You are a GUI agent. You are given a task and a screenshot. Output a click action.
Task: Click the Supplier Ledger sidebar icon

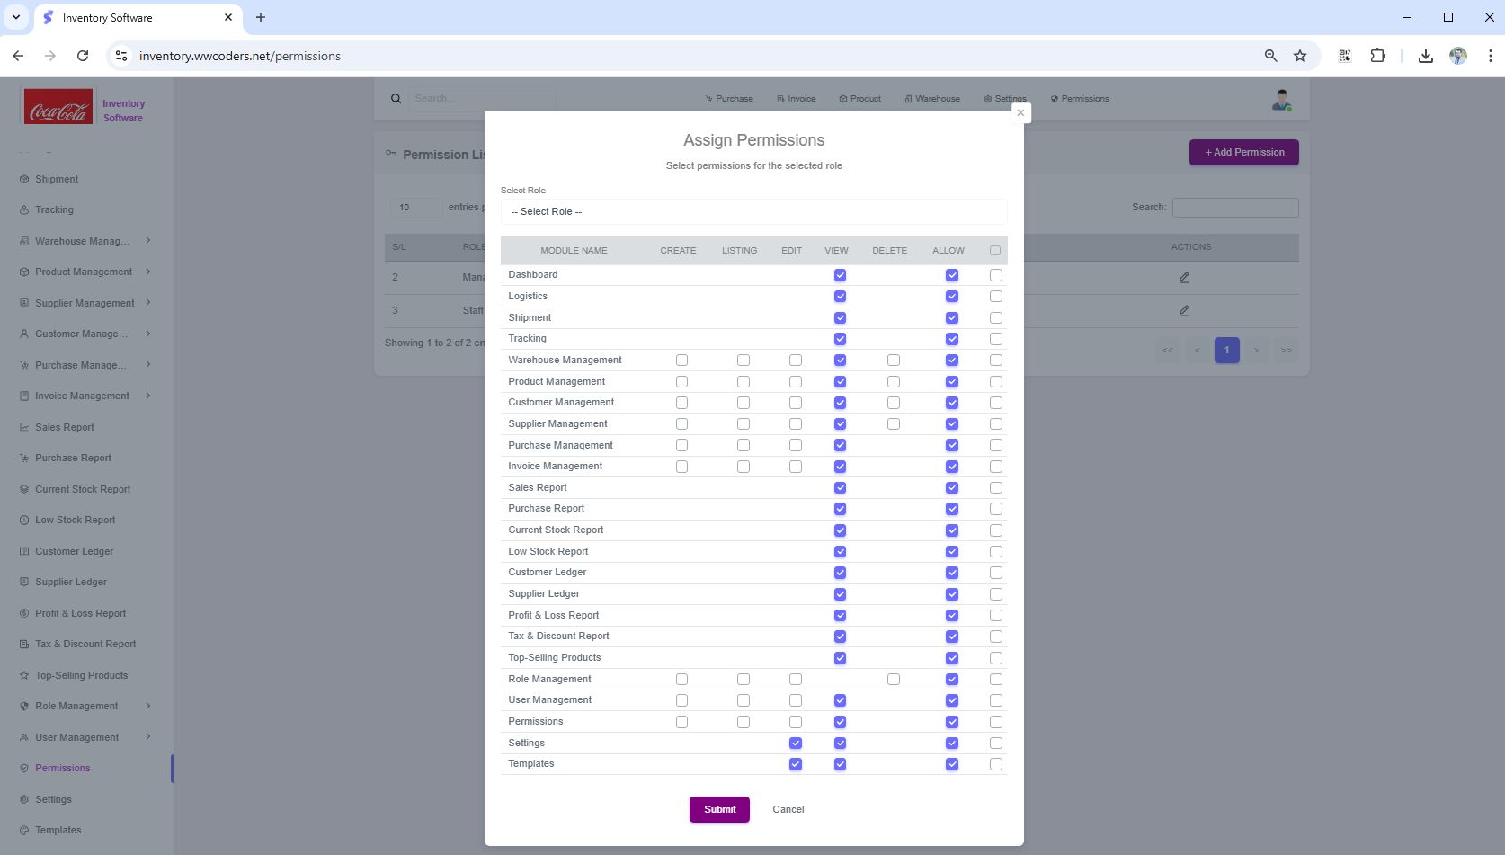pyautogui.click(x=24, y=582)
